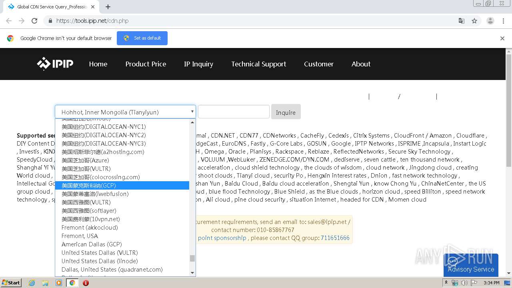Open File Explorer from the taskbar
The height and width of the screenshot is (288, 512).
tap(45, 283)
